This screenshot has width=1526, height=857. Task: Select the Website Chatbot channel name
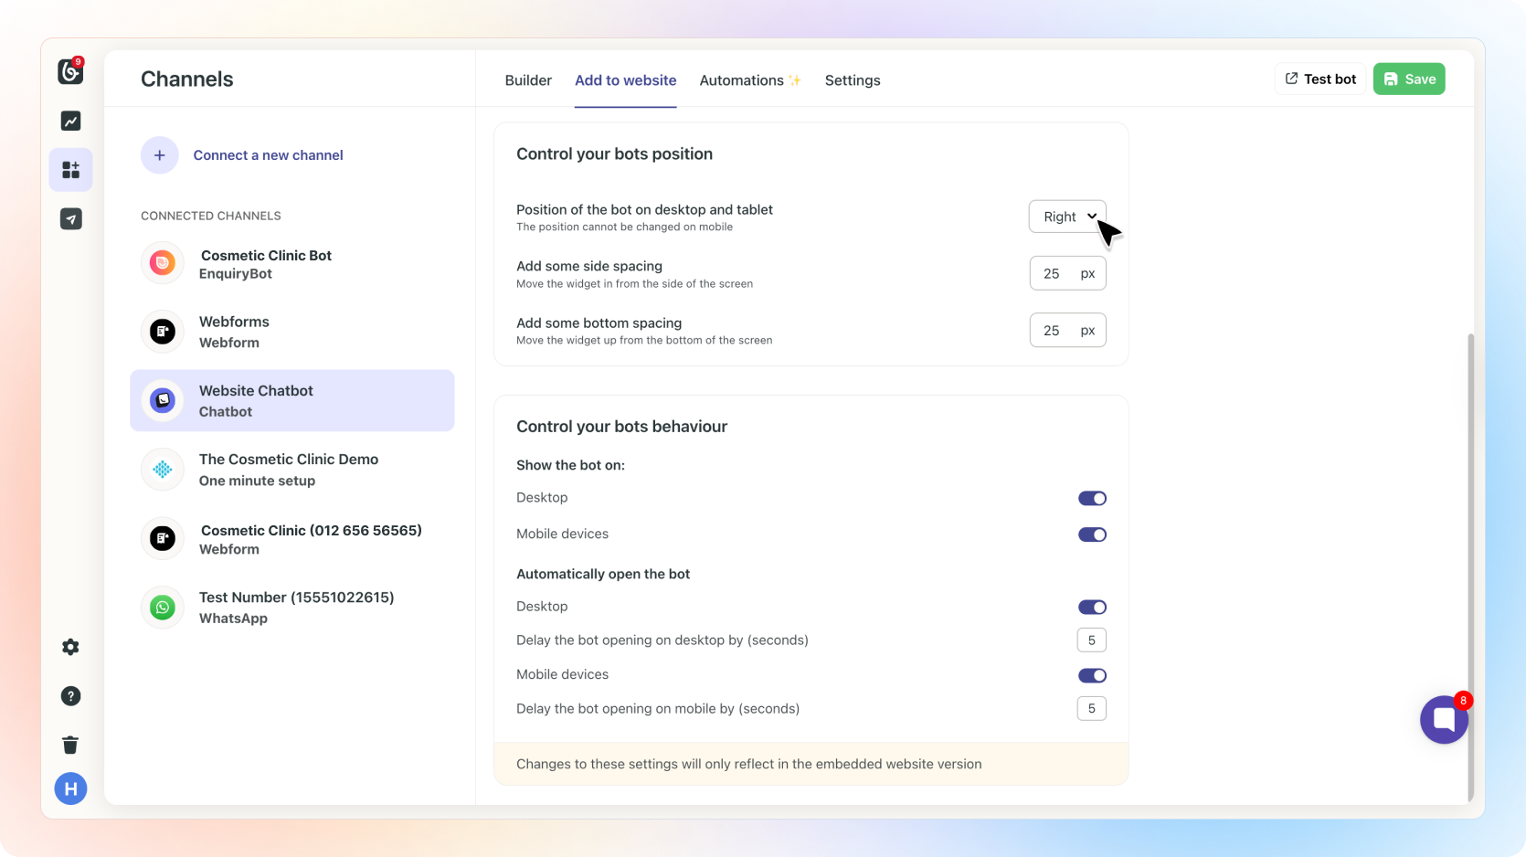point(256,390)
